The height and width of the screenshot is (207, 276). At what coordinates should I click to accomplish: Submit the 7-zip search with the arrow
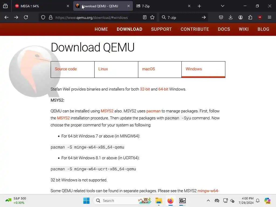[x=204, y=17]
